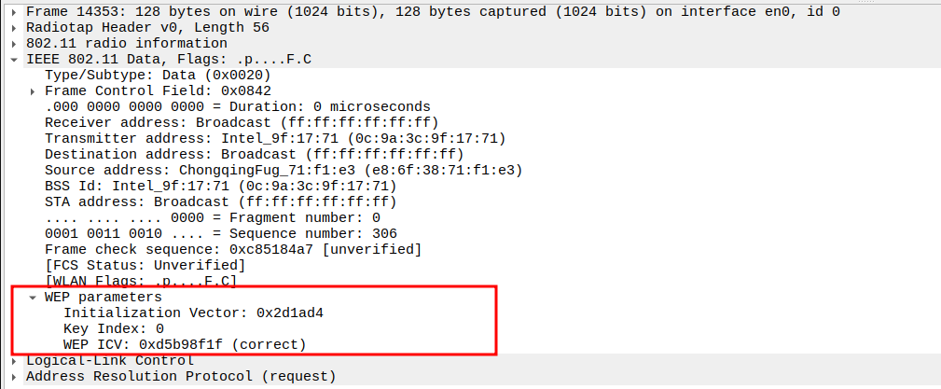Collapse the WEP parameters section

pos(34,298)
